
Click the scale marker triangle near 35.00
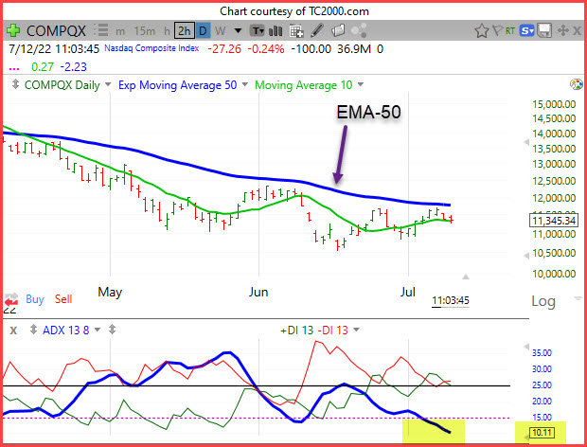coord(526,347)
